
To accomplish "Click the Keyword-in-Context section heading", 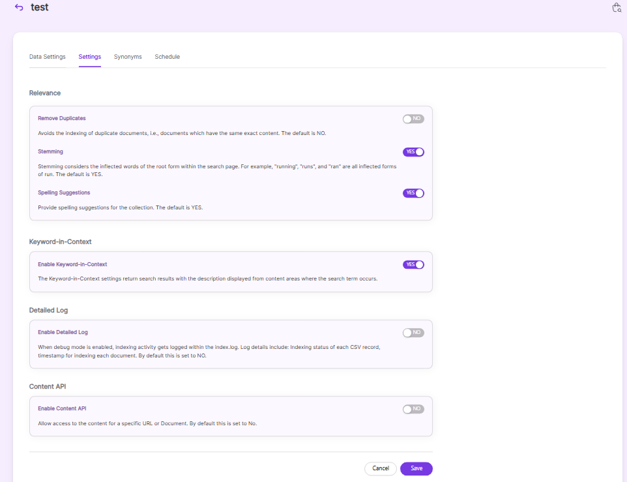I will pyautogui.click(x=61, y=241).
